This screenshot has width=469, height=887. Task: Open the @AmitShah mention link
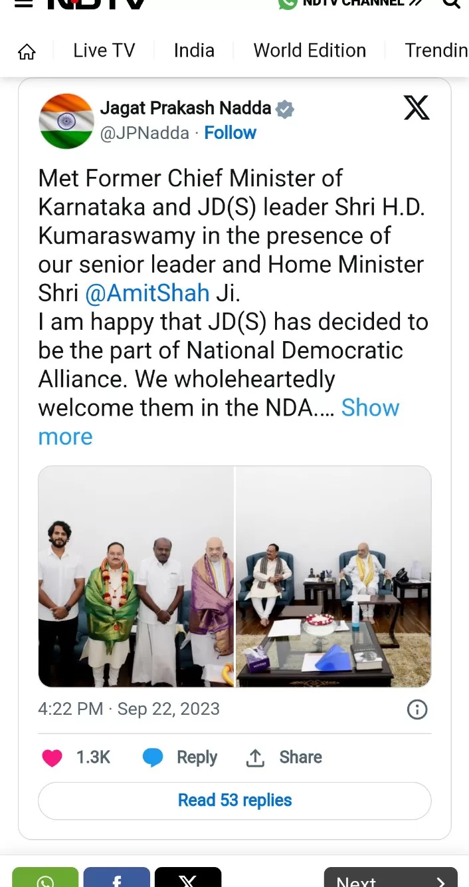click(147, 293)
